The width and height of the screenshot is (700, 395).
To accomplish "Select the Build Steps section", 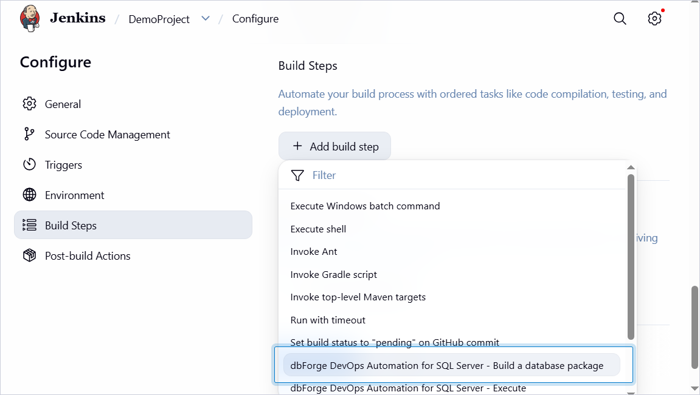I will click(133, 225).
